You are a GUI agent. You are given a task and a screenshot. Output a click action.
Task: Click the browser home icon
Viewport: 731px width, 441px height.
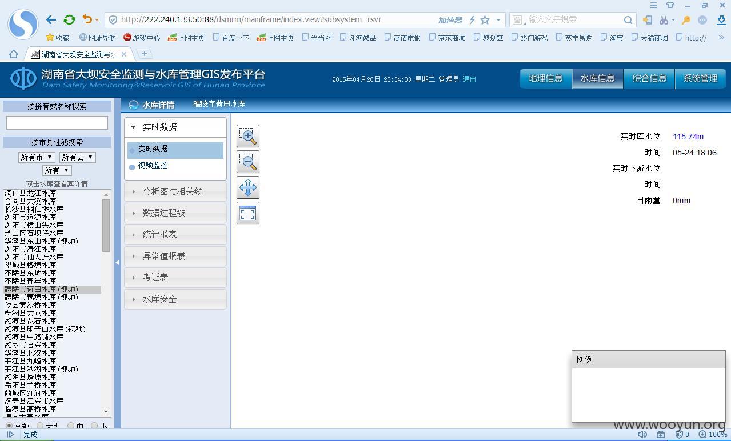(x=14, y=54)
